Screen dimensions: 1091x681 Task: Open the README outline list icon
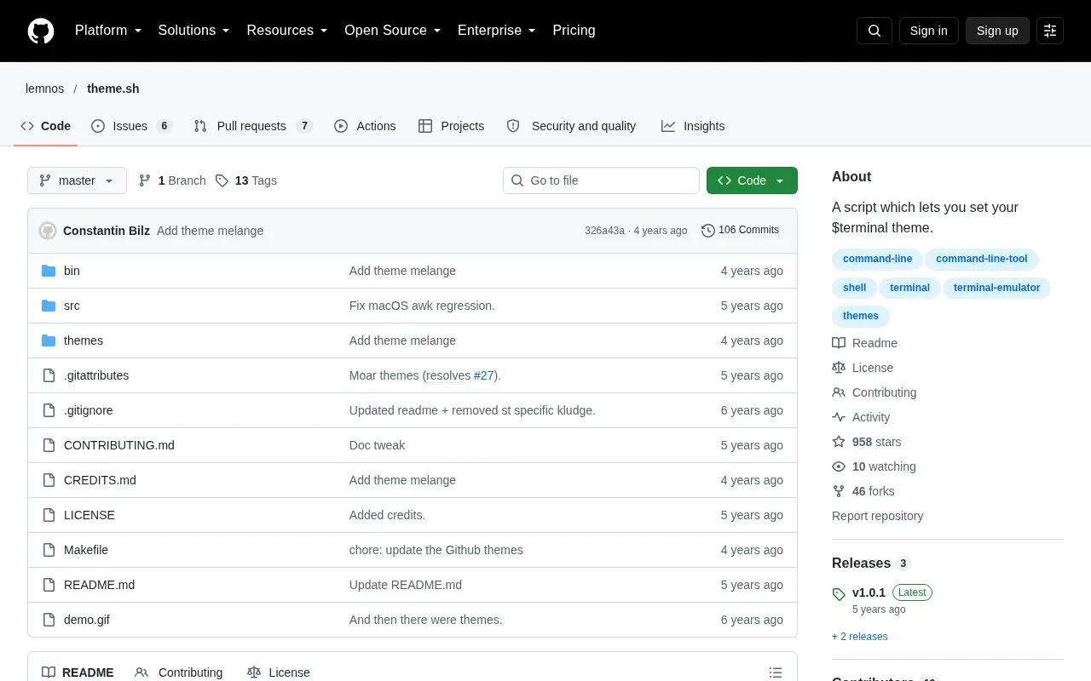coord(776,672)
